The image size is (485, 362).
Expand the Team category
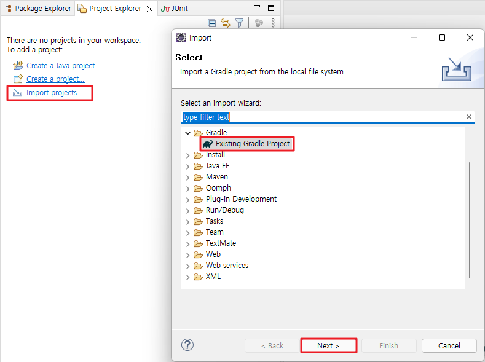[x=187, y=233]
